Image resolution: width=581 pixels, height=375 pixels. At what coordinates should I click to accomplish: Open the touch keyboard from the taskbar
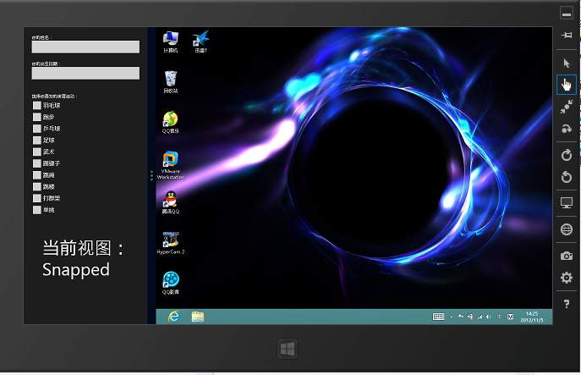[x=438, y=317]
